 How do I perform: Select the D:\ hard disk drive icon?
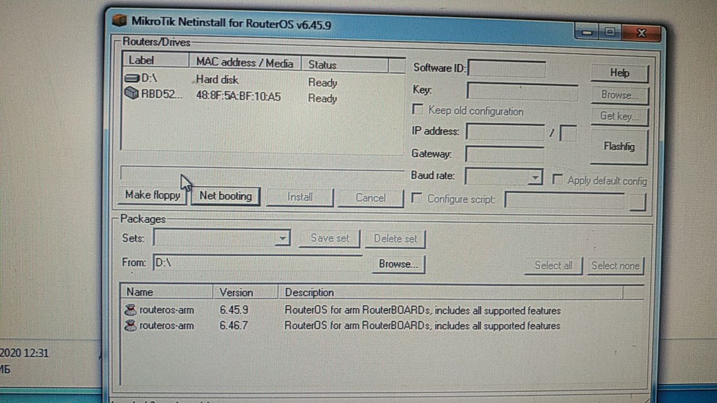[x=132, y=78]
